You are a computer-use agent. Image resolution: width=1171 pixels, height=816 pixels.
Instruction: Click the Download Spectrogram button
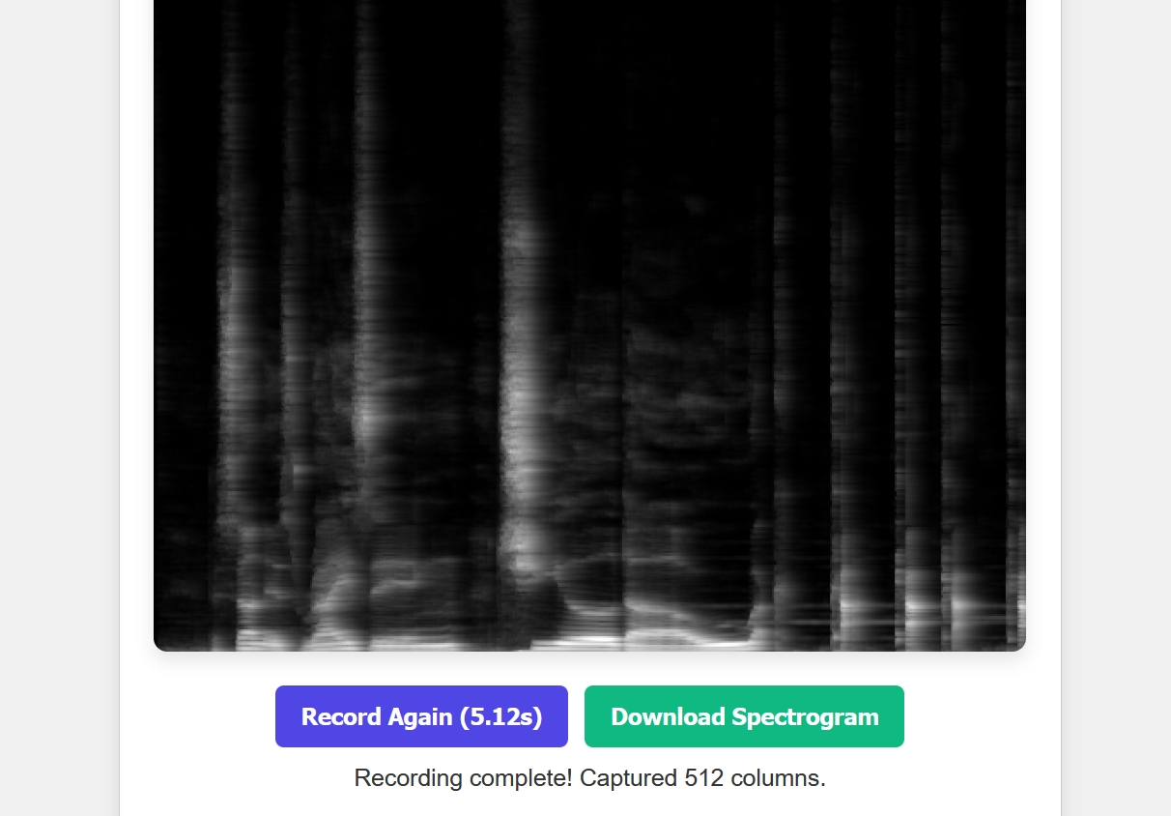click(744, 716)
